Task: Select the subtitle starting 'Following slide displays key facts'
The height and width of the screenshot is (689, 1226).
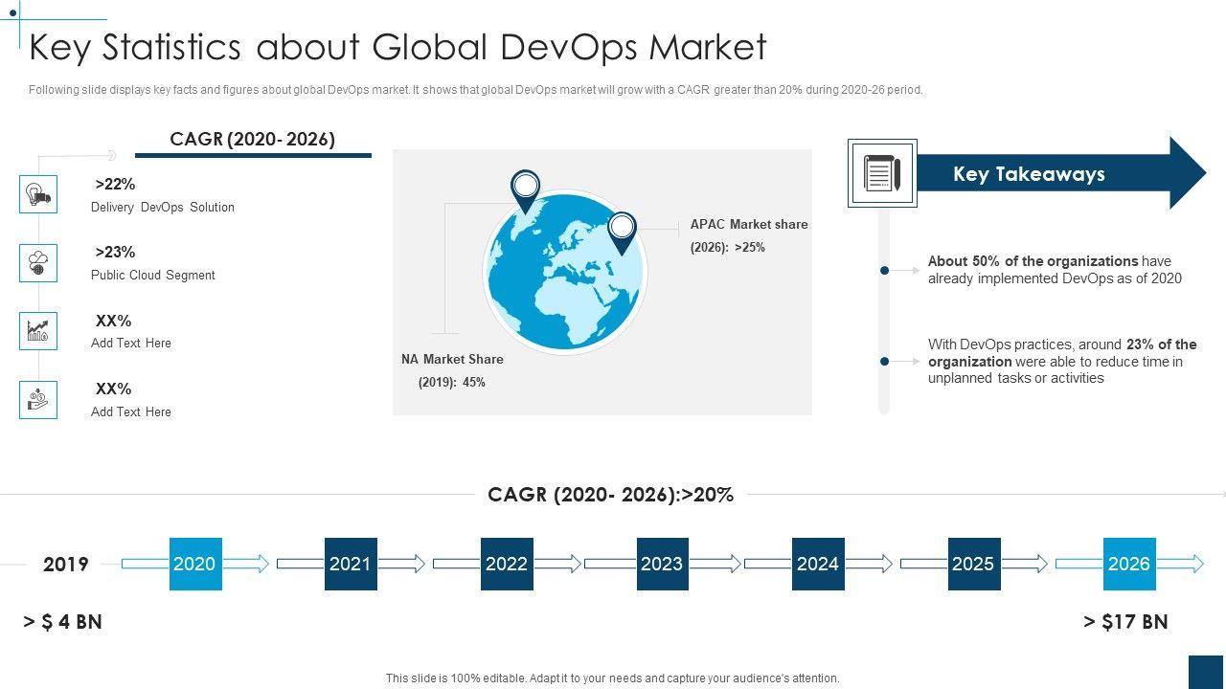Action: coord(476,90)
